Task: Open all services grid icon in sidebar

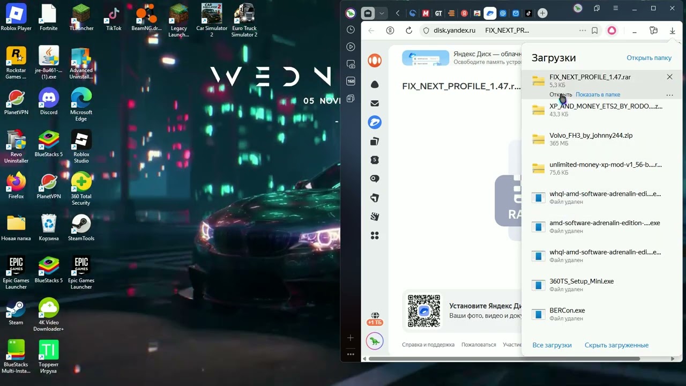Action: pos(375,235)
